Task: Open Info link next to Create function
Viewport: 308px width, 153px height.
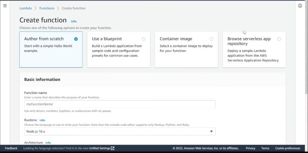Action: point(74,21)
